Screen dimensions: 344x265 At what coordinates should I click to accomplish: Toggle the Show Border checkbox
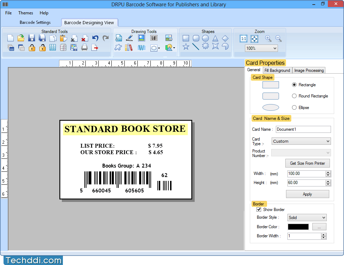pos(259,209)
